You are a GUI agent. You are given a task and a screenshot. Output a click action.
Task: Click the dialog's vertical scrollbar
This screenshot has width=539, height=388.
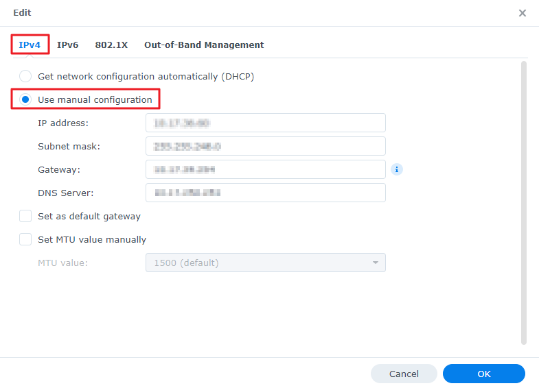[x=524, y=202]
